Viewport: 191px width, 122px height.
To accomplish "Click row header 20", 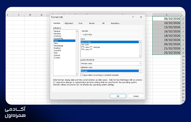I will (183, 90).
